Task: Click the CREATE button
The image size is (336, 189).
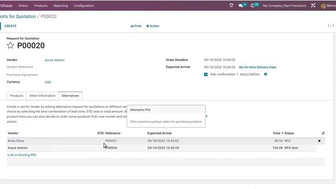Action: point(10,26)
